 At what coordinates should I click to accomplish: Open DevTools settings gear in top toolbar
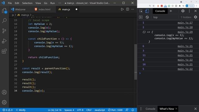[183, 11]
